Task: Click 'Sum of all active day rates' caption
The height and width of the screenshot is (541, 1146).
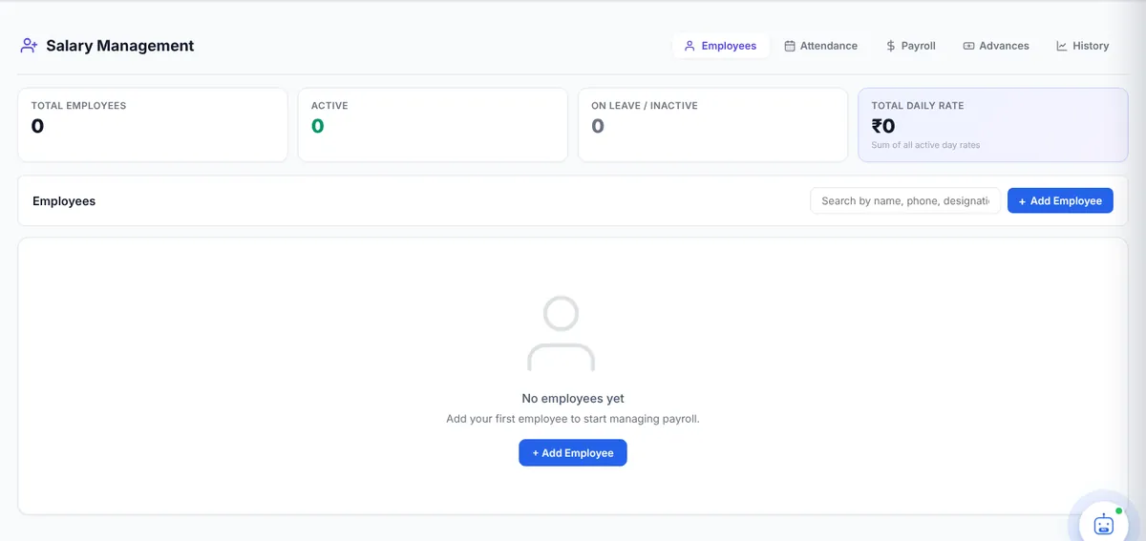Action: point(925,145)
